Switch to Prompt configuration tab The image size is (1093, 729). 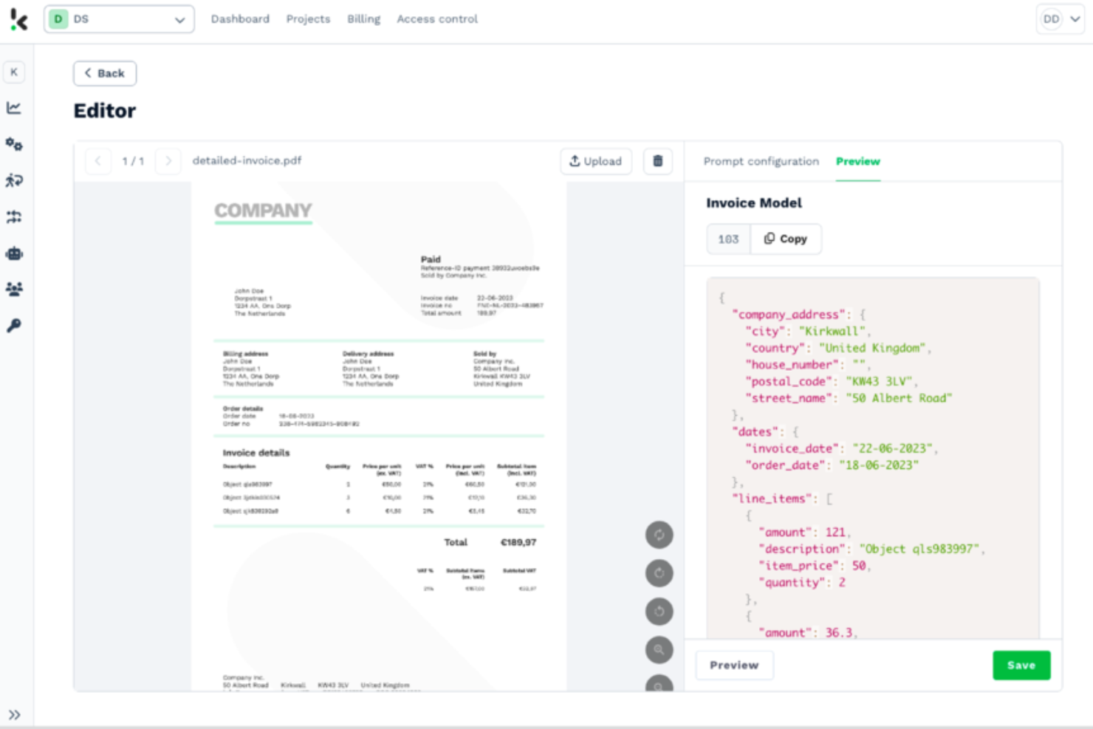tap(761, 161)
